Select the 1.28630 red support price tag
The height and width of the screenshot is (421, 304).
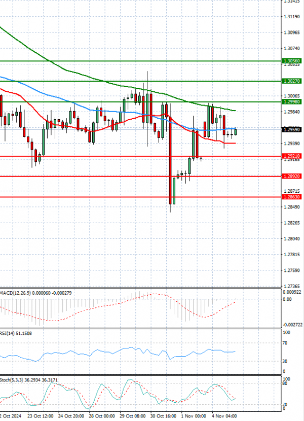coord(291,197)
